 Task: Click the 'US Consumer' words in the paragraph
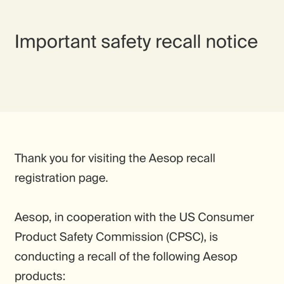coord(216,217)
